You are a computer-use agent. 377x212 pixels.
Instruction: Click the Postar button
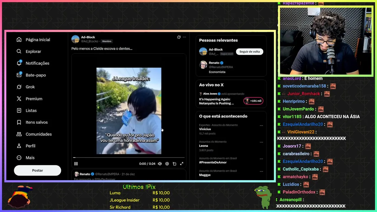[37, 170]
